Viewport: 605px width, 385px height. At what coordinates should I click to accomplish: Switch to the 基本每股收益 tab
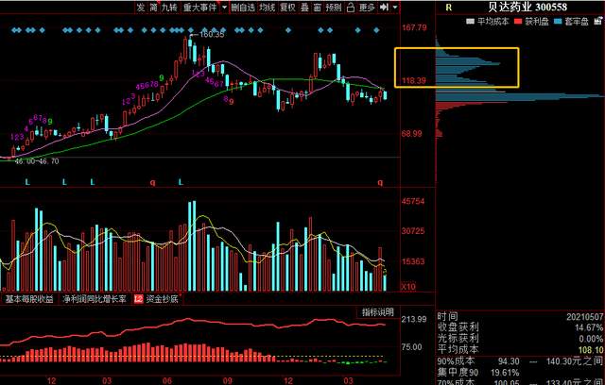(x=30, y=299)
